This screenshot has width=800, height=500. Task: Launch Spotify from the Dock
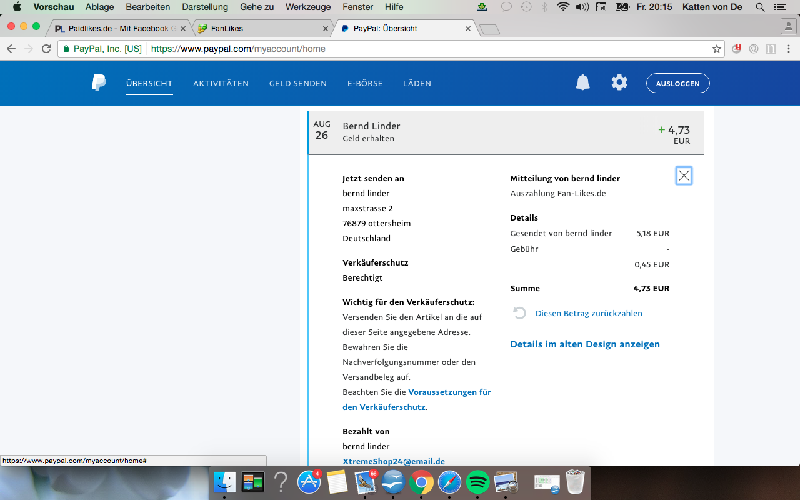[477, 482]
